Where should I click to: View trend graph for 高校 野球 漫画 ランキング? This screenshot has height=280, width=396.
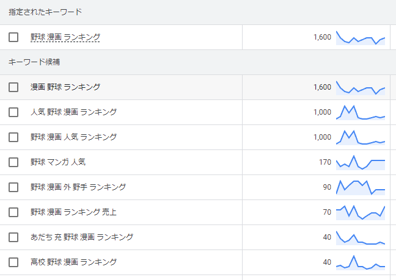click(x=361, y=262)
